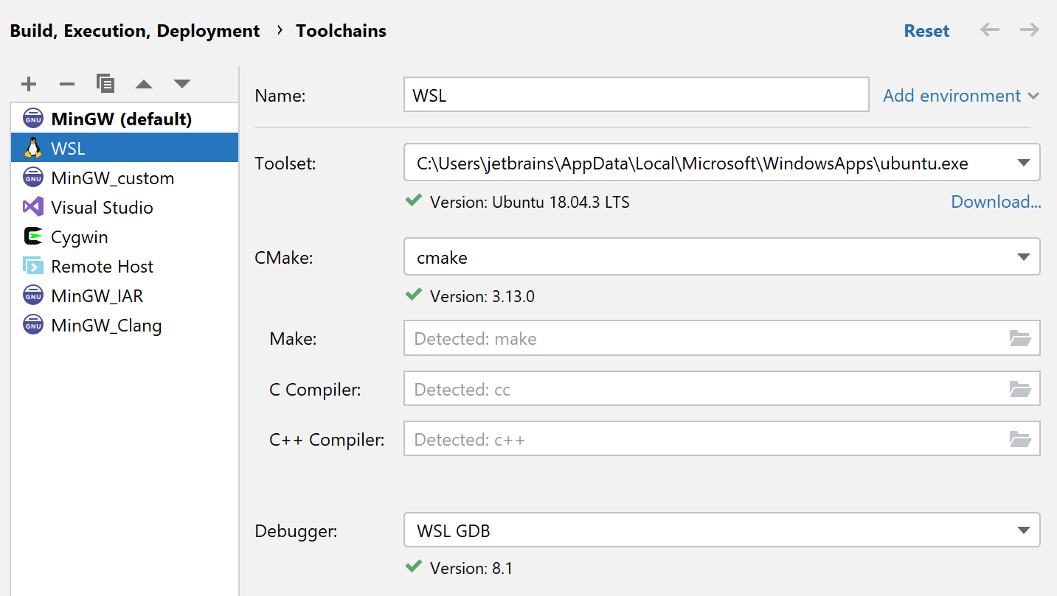Reset the toolchain settings
The height and width of the screenshot is (596, 1057).
926,30
